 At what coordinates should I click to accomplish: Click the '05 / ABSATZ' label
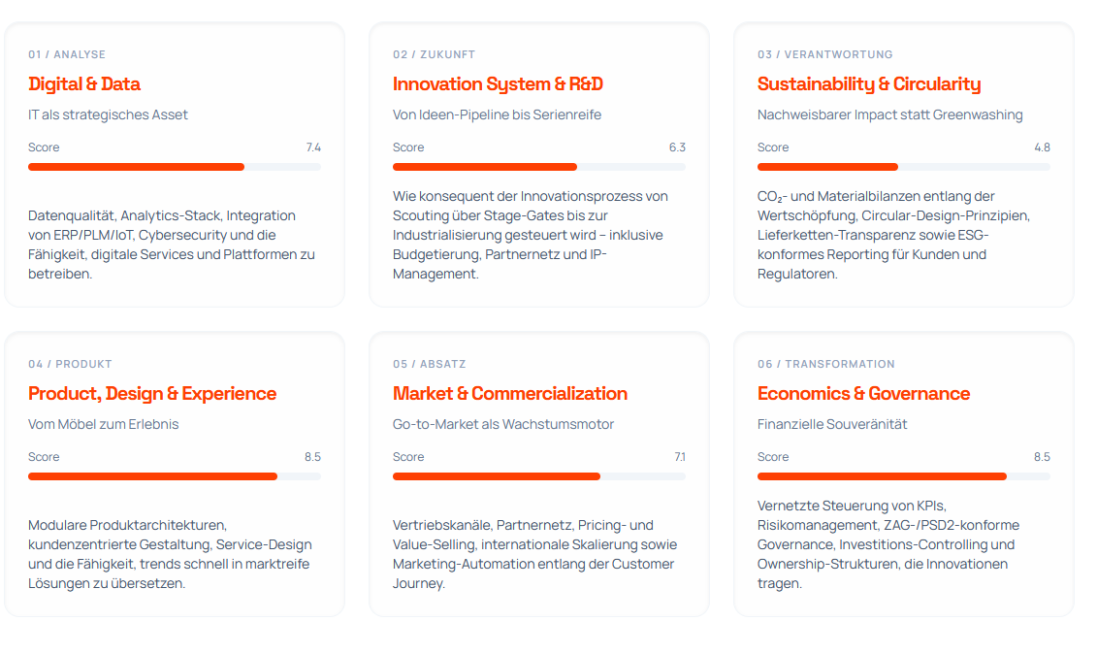click(429, 364)
